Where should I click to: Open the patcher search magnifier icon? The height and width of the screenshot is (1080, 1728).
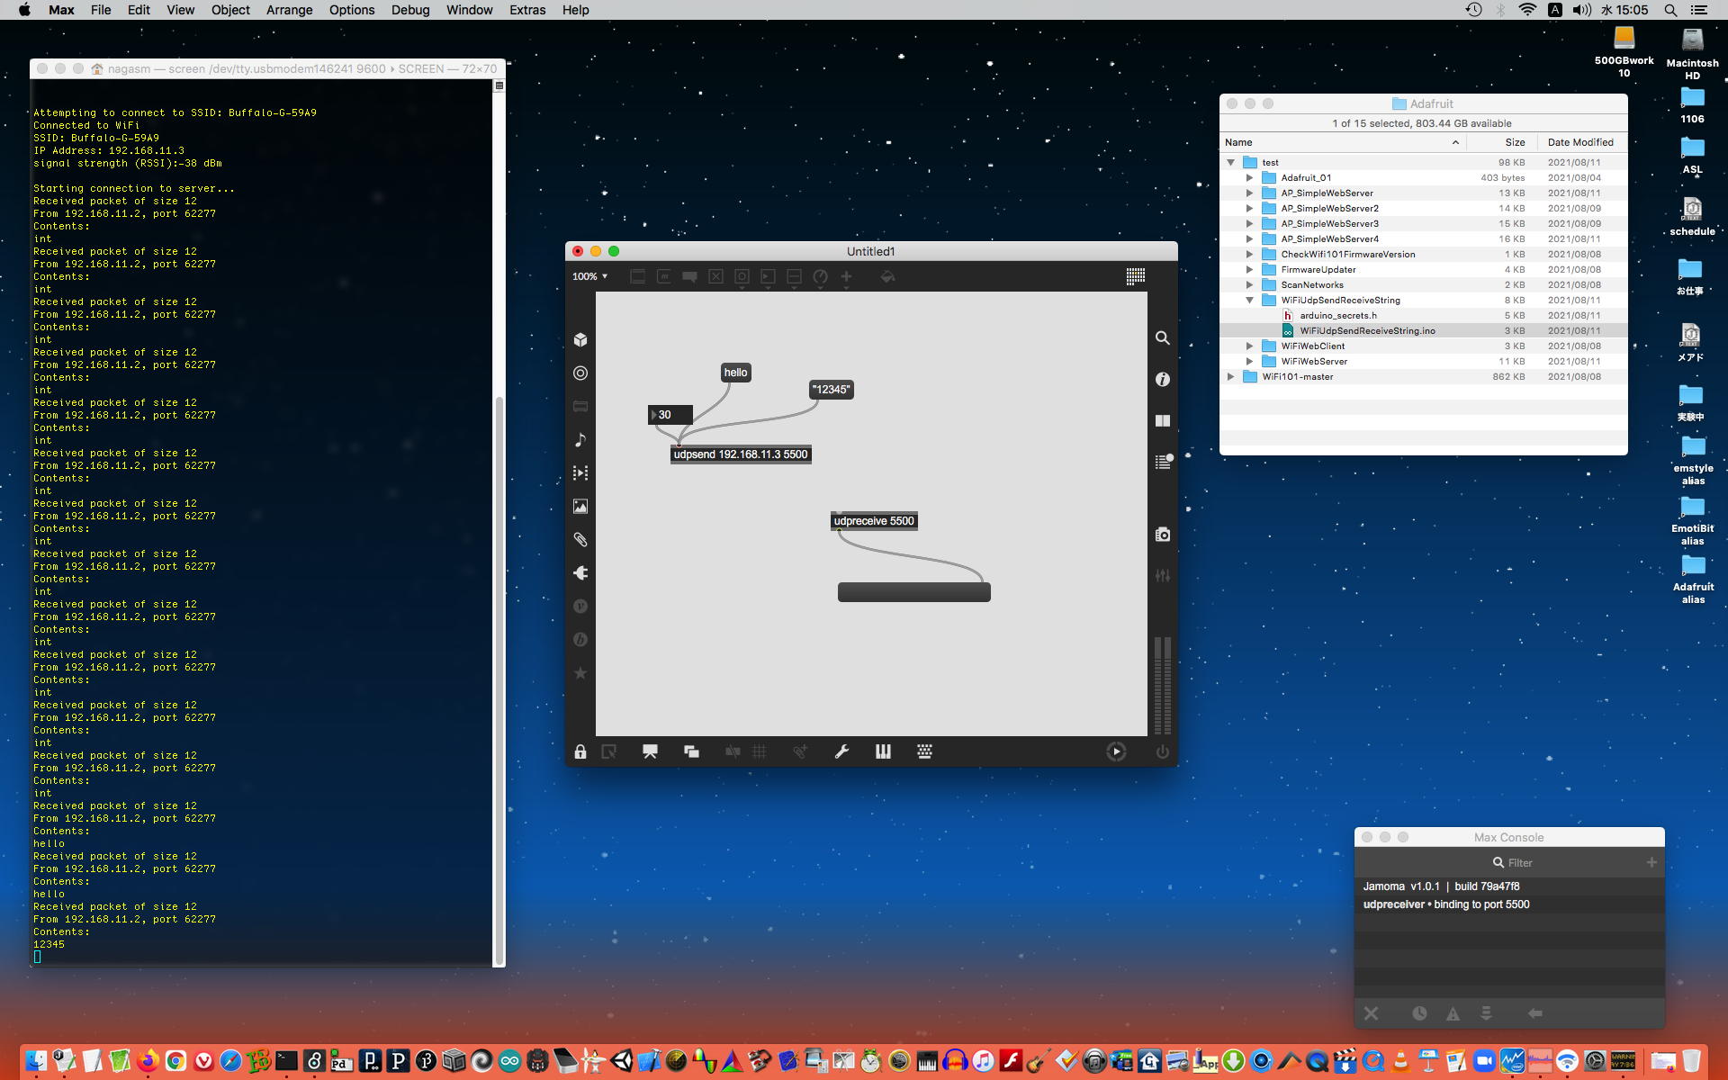(x=1163, y=338)
